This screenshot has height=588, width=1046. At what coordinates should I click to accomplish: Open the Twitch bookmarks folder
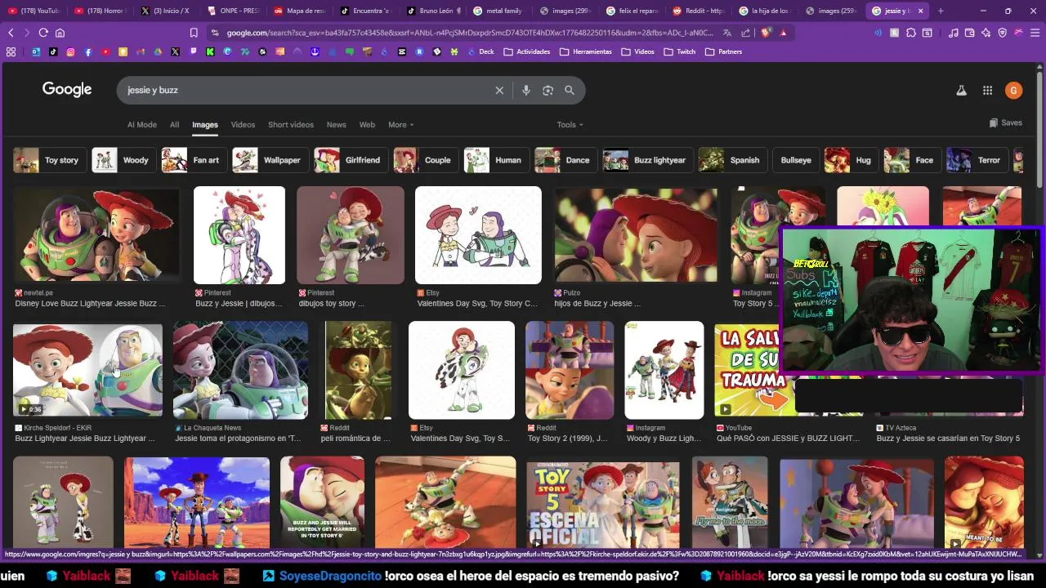[680, 51]
